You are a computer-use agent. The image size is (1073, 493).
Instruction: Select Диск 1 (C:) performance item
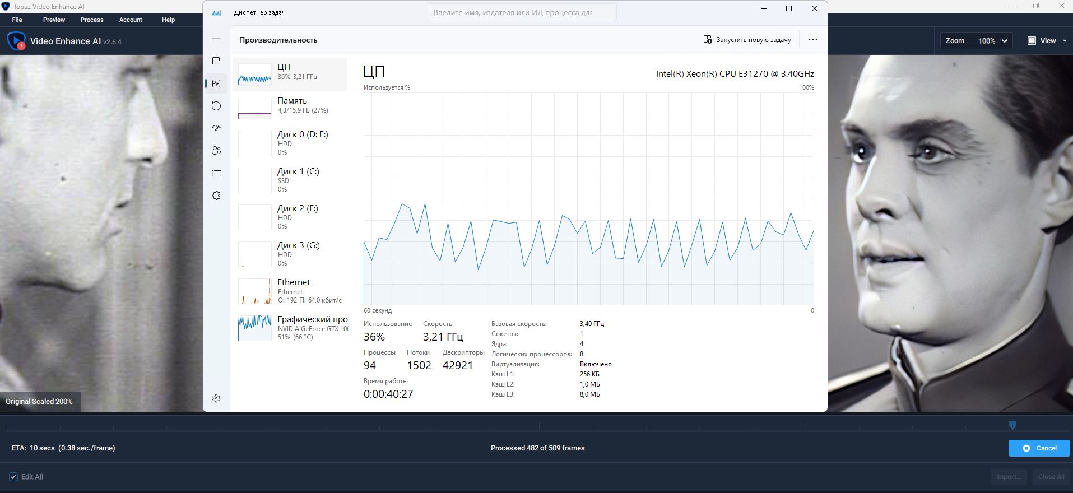pyautogui.click(x=290, y=180)
